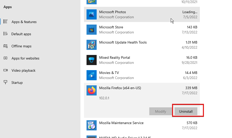
Task: Click Movies & TV date 6/3/2022
Action: coord(190,78)
